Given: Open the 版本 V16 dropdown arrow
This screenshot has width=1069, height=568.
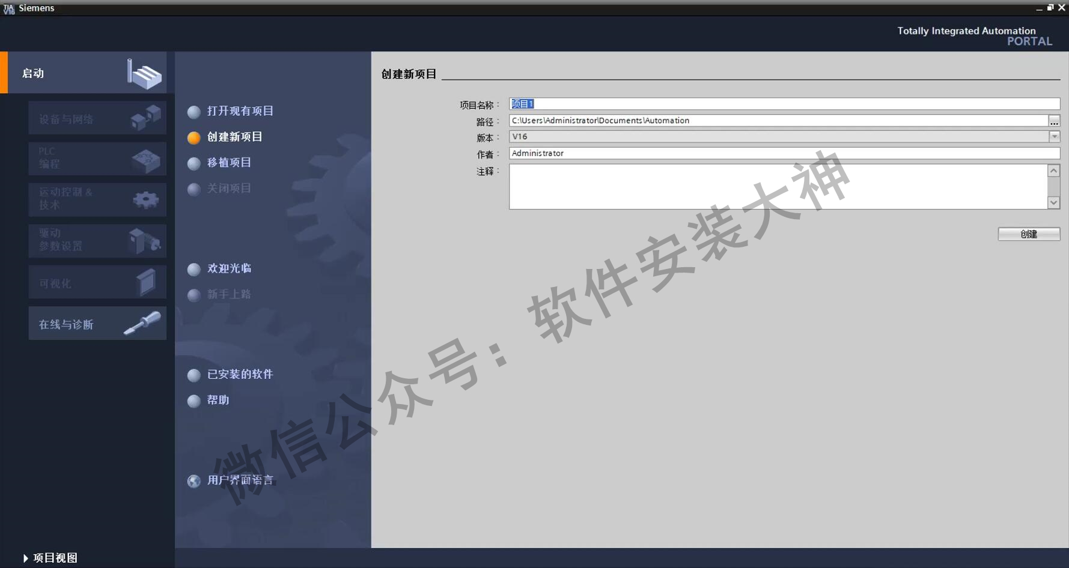Looking at the screenshot, I should [1054, 137].
